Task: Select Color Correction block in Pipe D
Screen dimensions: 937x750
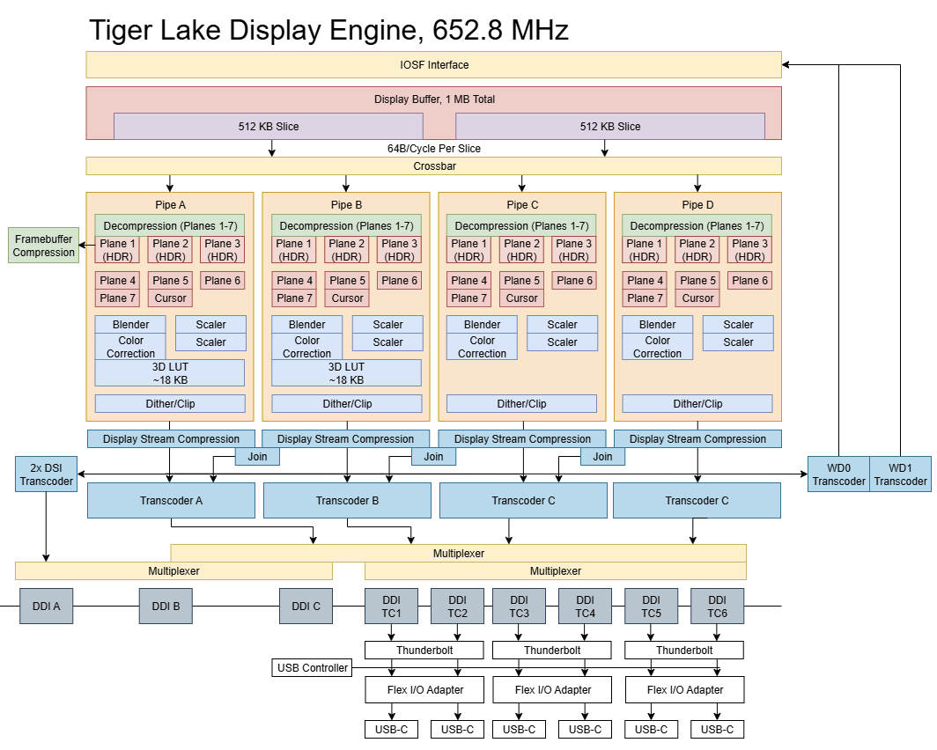Action: point(657,346)
